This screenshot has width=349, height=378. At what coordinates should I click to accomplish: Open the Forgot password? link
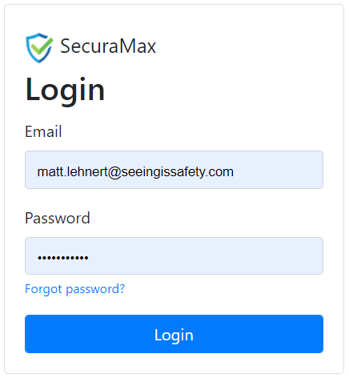tap(74, 289)
